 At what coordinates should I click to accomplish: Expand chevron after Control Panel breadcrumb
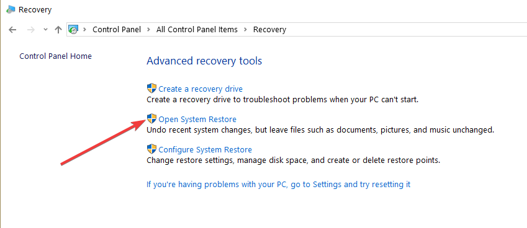click(148, 30)
